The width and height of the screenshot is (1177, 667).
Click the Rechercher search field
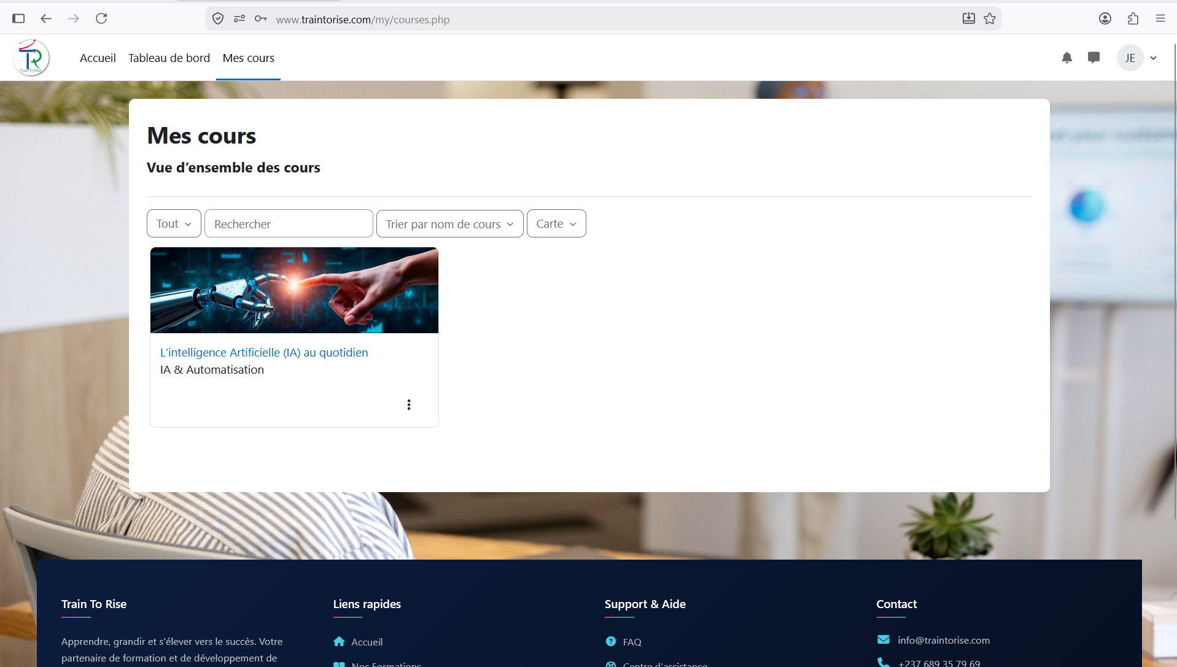pos(289,223)
